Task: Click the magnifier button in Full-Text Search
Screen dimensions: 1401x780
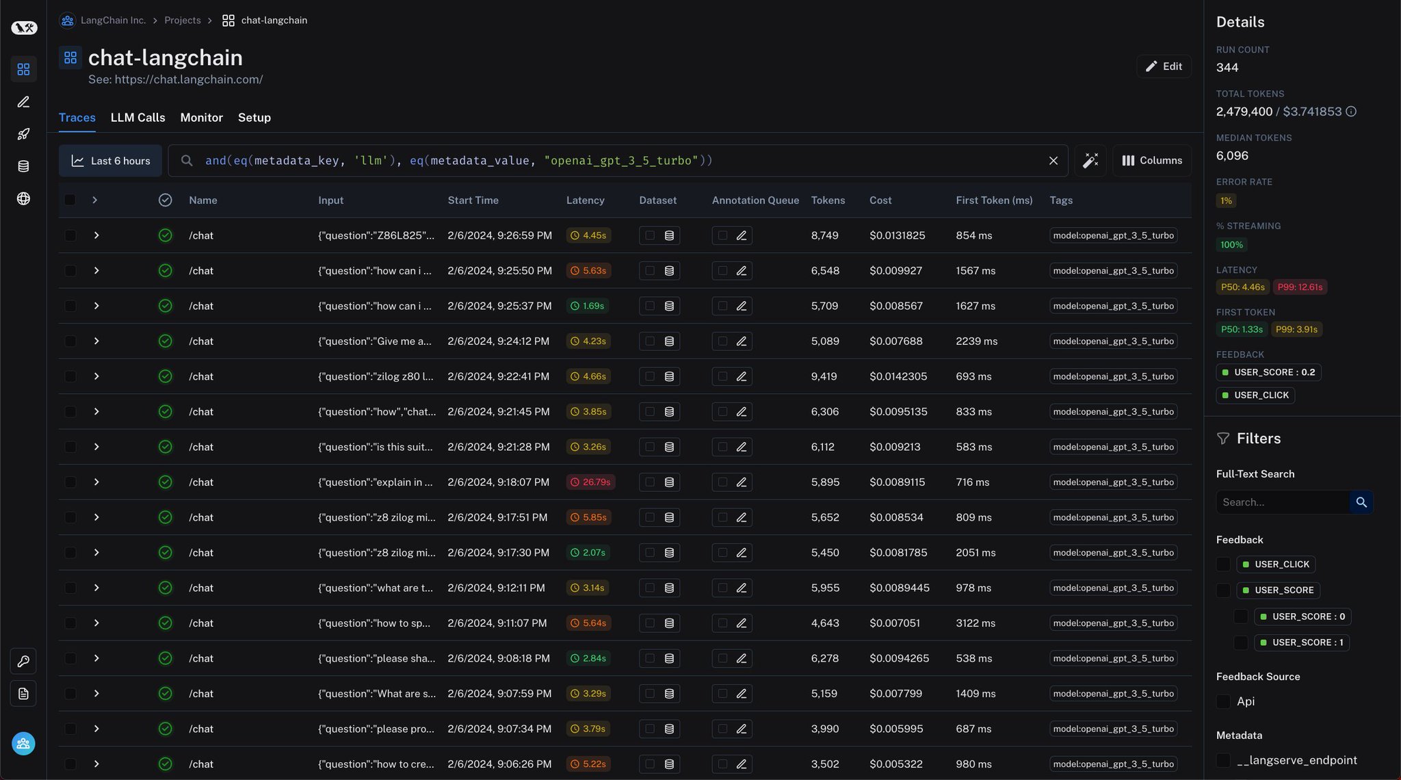Action: (1361, 502)
